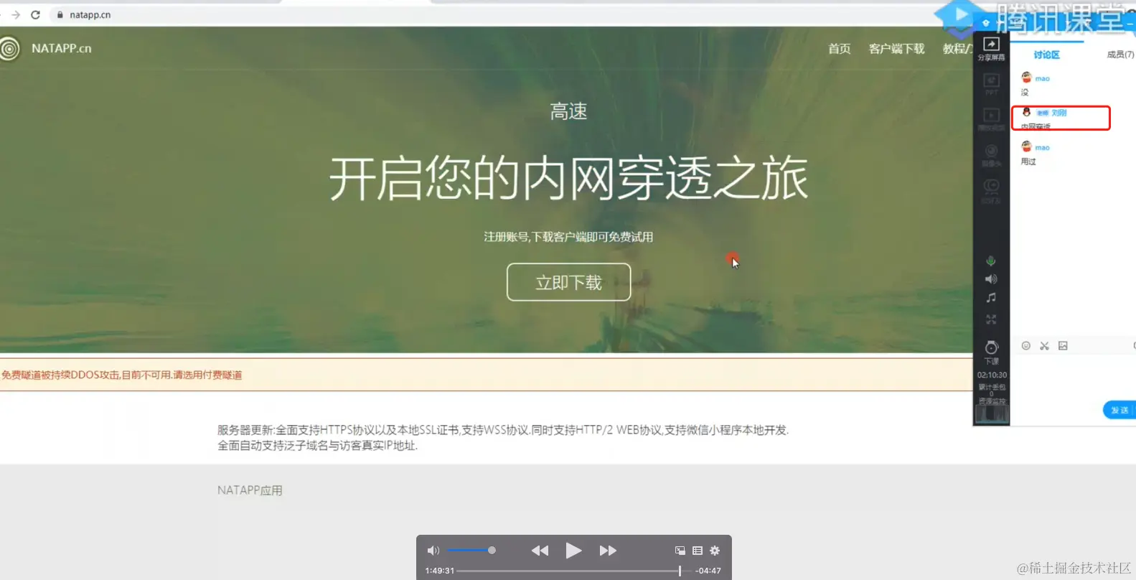Reload the natapp.cn page
This screenshot has height=580, width=1136.
point(35,14)
